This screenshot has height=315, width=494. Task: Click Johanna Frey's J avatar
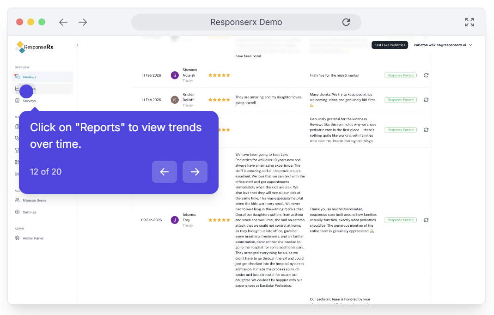(x=175, y=220)
